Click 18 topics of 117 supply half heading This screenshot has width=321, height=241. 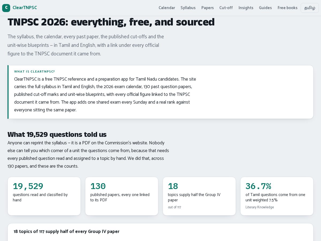(x=67, y=231)
